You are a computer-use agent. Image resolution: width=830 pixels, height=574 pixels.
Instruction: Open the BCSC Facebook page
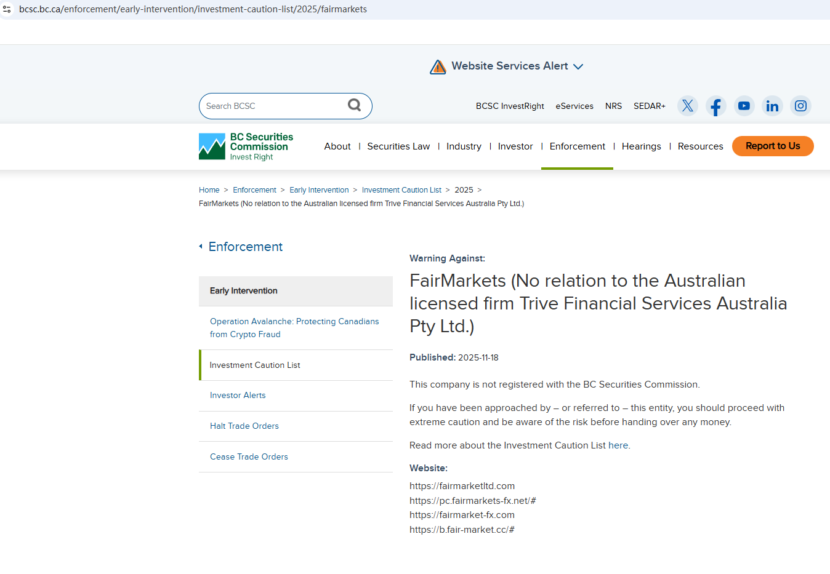coord(715,106)
